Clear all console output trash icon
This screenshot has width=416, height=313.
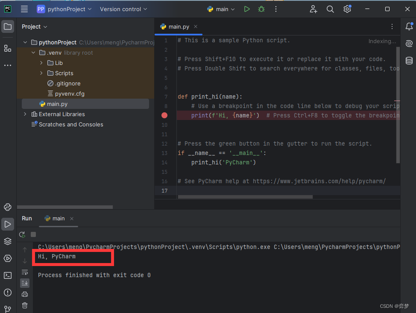pyautogui.click(x=25, y=305)
